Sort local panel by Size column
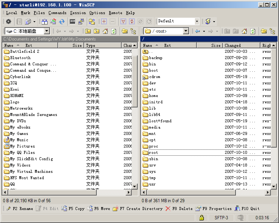Screen dimensions: 279x223 click(71, 45)
